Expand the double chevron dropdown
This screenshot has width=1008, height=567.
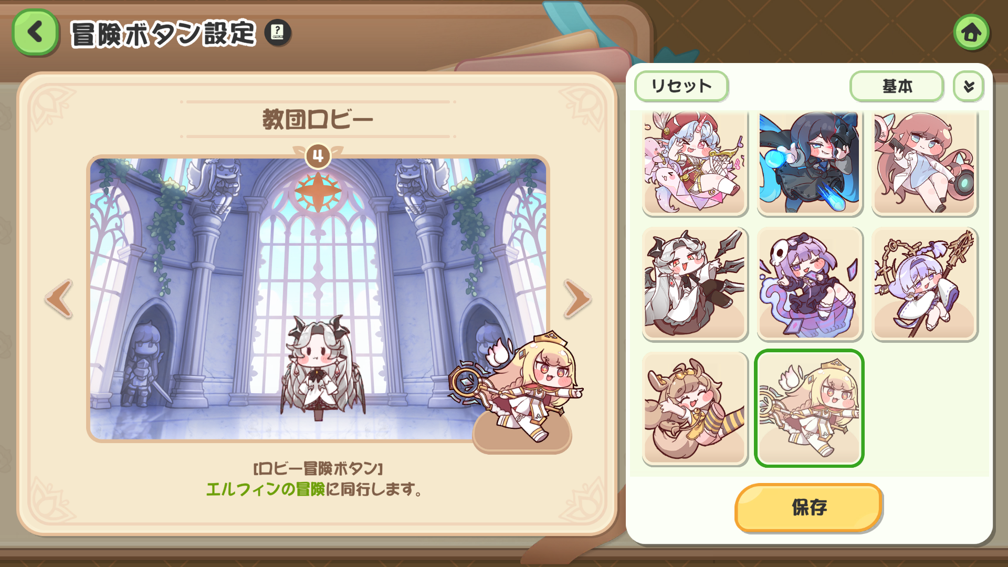tap(969, 86)
